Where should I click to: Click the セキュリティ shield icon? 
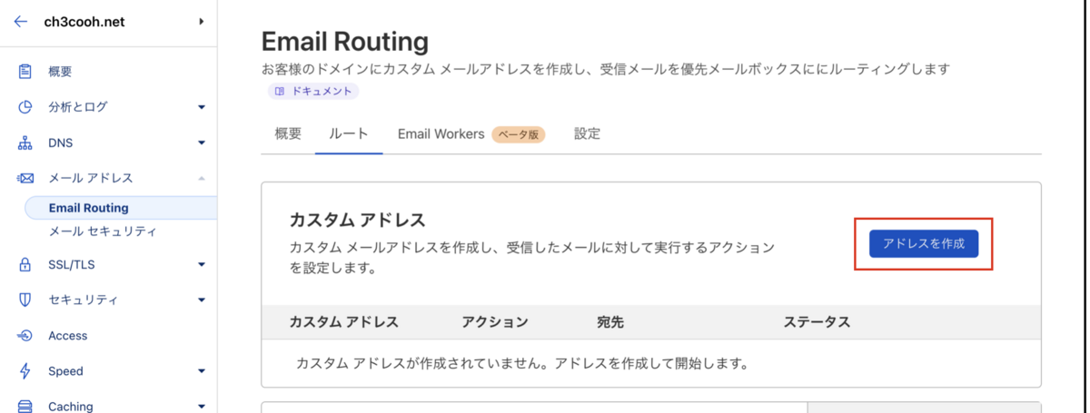pos(25,300)
